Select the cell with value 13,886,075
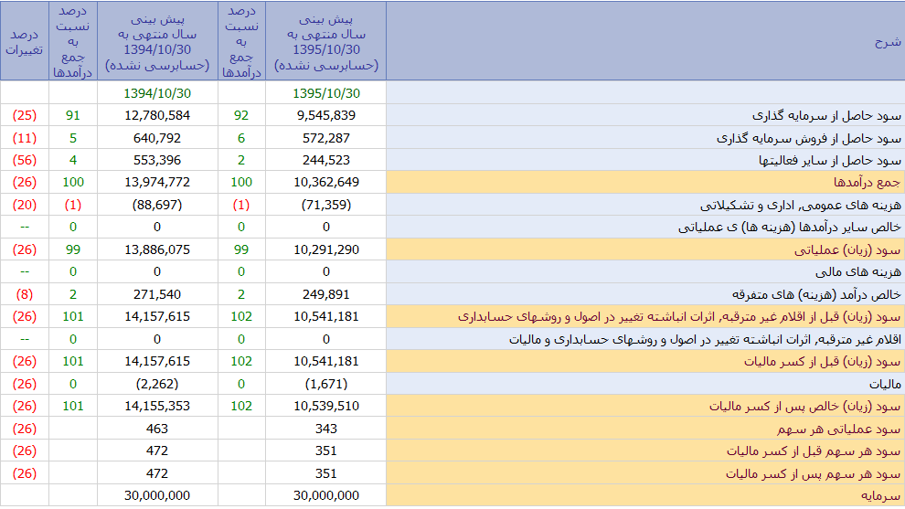 point(156,249)
